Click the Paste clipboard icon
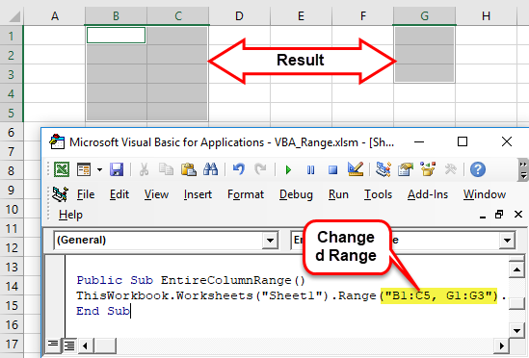Image resolution: width=529 pixels, height=358 pixels. point(188,169)
